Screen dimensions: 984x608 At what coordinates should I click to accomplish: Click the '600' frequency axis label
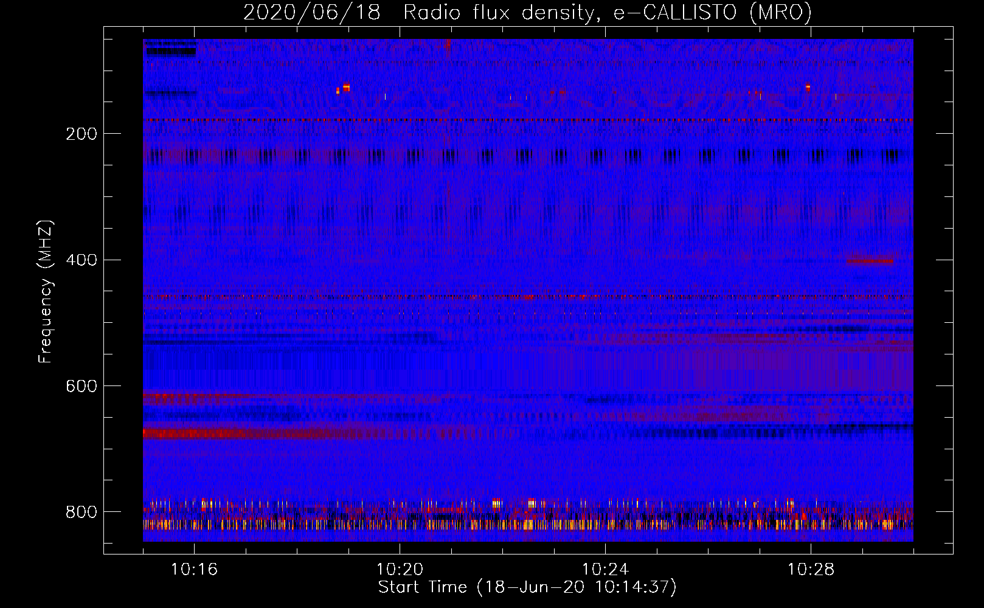pos(81,387)
